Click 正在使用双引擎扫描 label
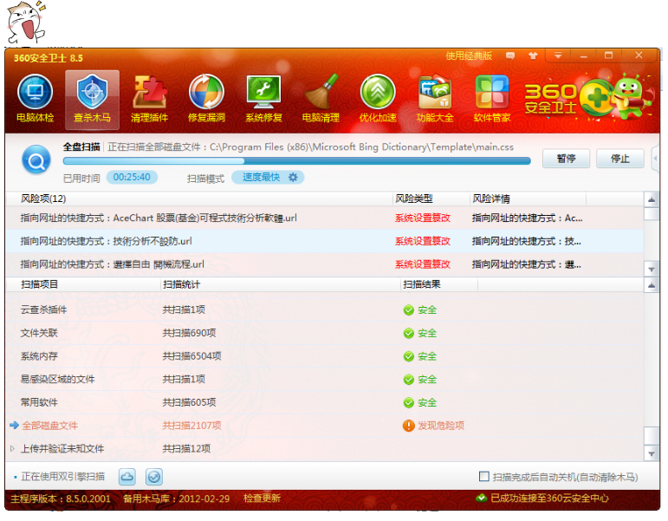This screenshot has width=668, height=521. click(x=62, y=477)
